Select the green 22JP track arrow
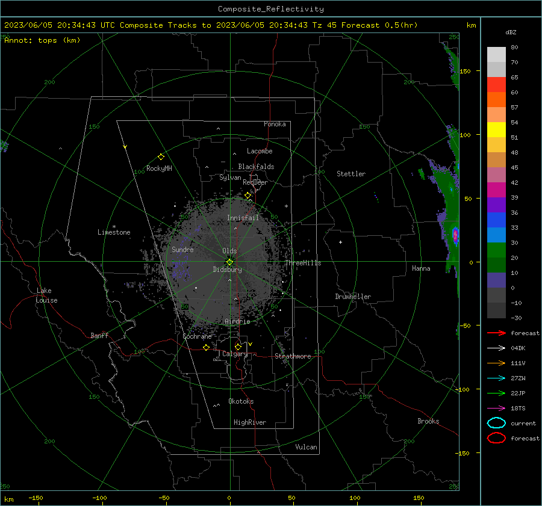The height and width of the screenshot is (506, 542). click(496, 393)
